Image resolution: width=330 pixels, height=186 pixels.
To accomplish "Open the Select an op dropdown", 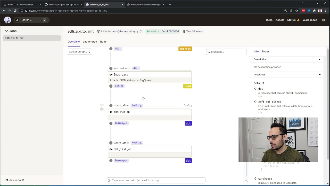I will pyautogui.click(x=79, y=52).
